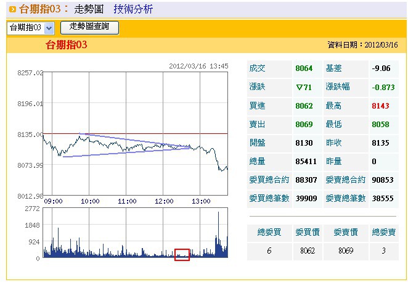Click the 13:00 time axis label
408x282 pixels.
(201, 201)
